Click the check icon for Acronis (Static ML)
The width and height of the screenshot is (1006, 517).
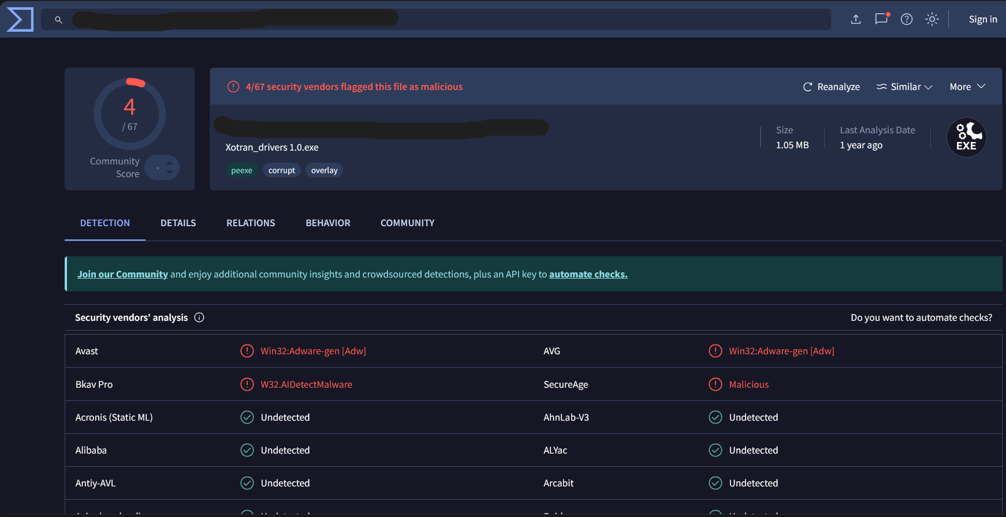click(247, 417)
